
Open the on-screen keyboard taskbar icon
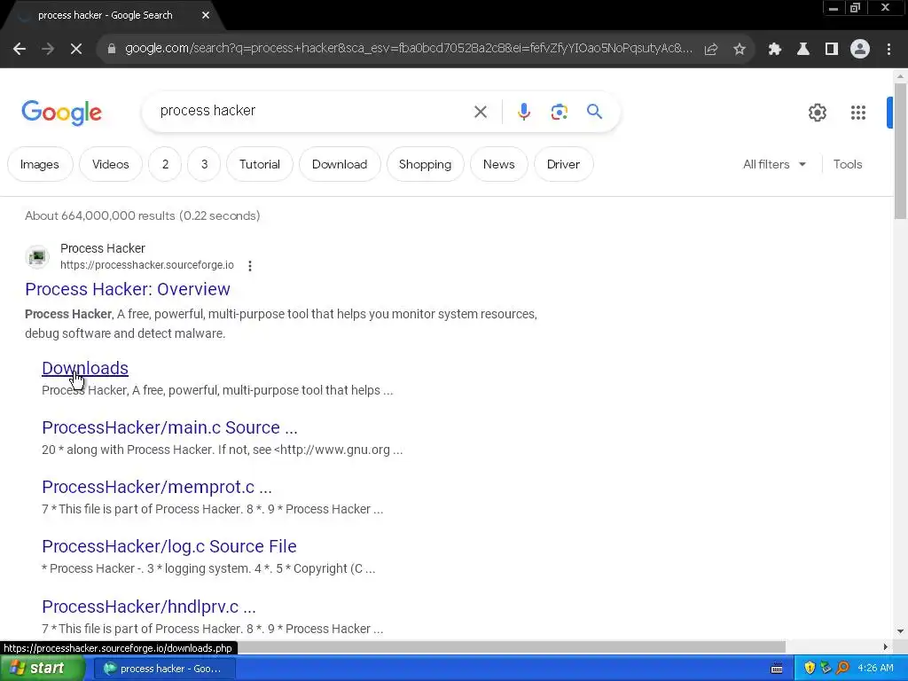777,669
